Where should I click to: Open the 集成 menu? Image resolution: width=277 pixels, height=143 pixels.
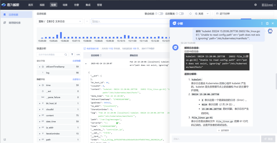click(x=88, y=5)
